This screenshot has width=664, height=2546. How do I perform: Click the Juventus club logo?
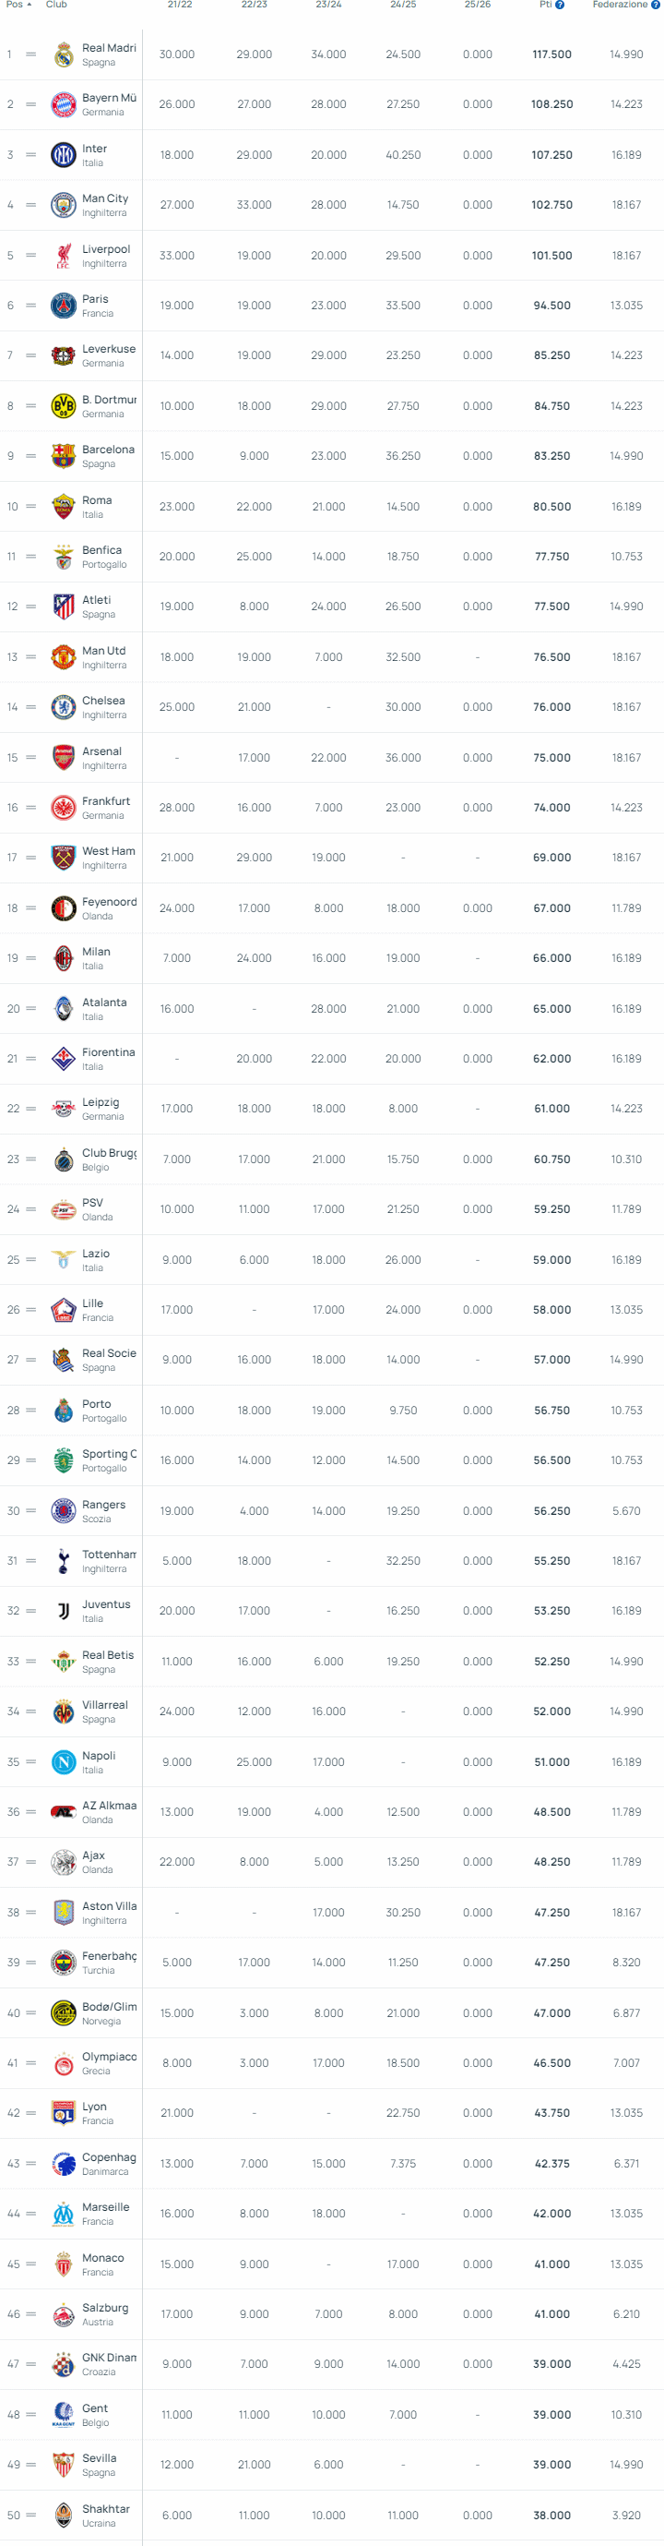coord(64,1611)
